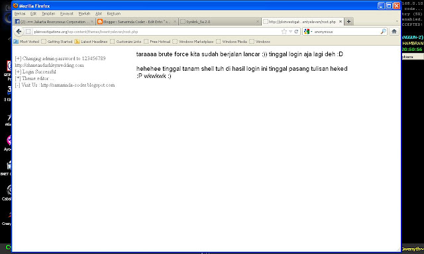The height and width of the screenshot is (254, 424).
Task: Minimize the Firefox window
Action: tap(381, 6)
